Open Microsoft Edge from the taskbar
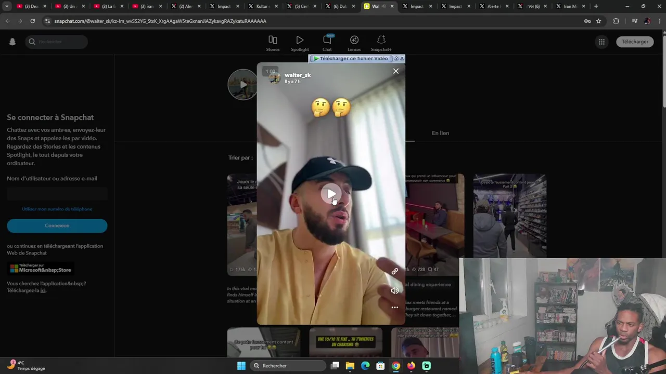Image resolution: width=666 pixels, height=374 pixels. click(x=365, y=366)
